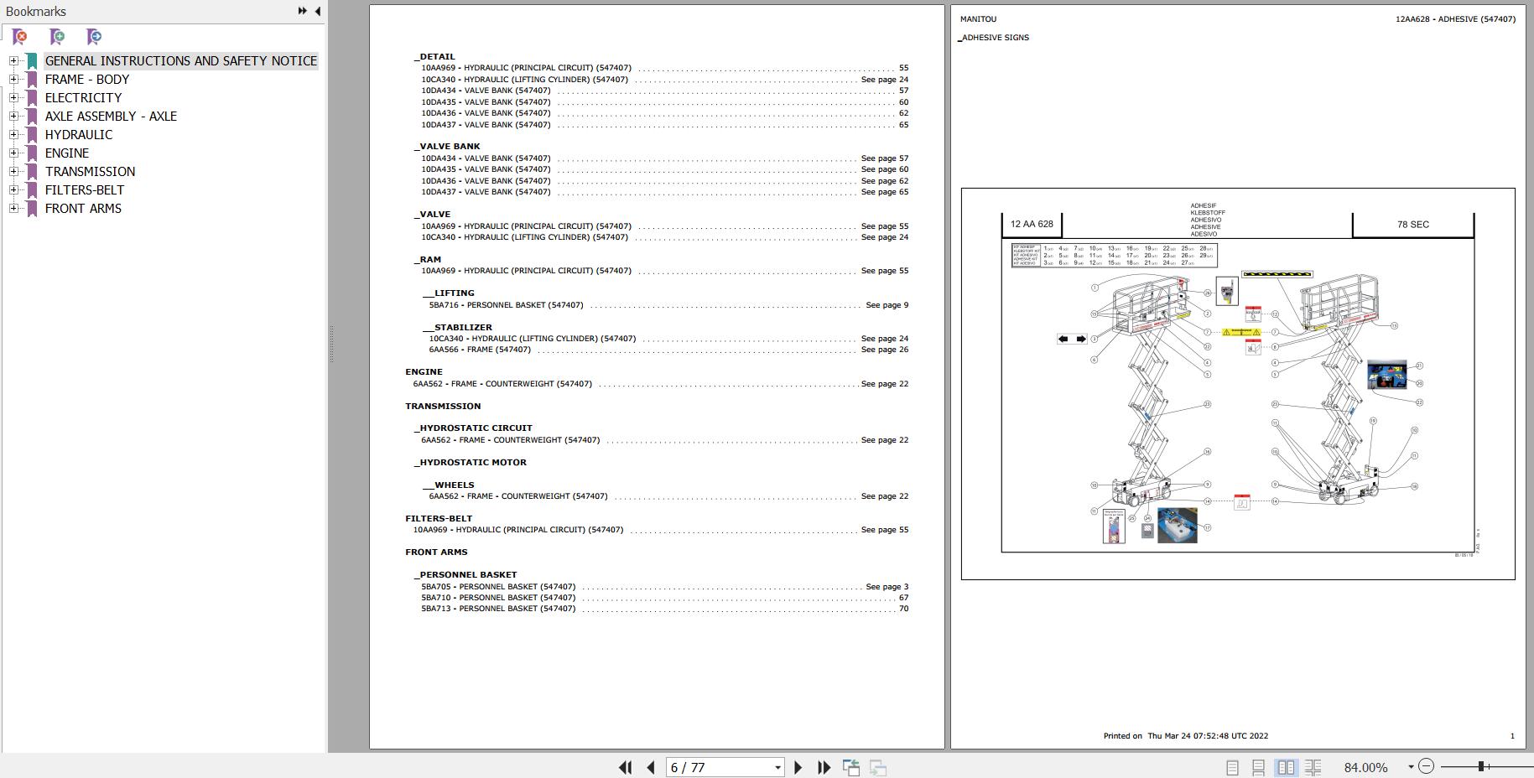Go to the previous page
The width and height of the screenshot is (1534, 778).
click(651, 767)
